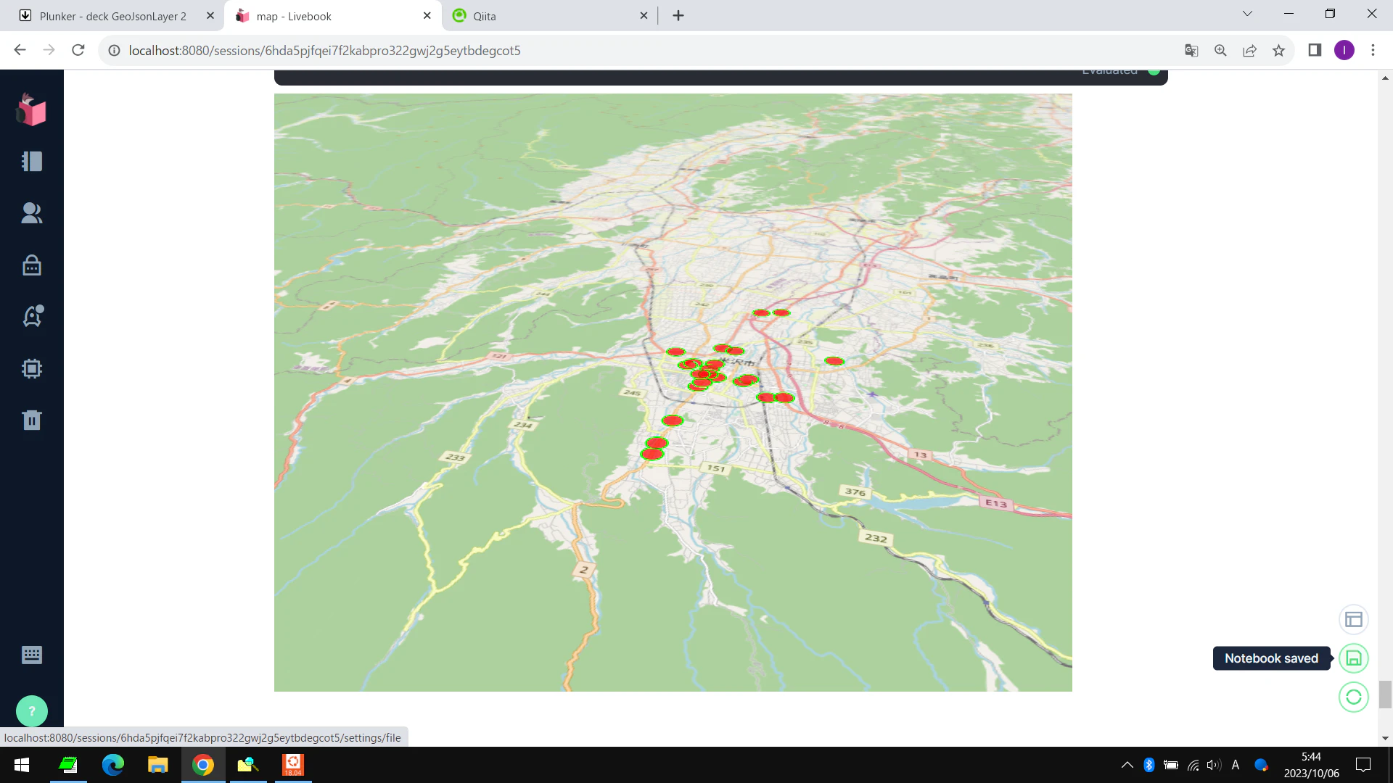Show connected users panel icon
Viewport: 1393px width, 783px height.
click(x=32, y=212)
